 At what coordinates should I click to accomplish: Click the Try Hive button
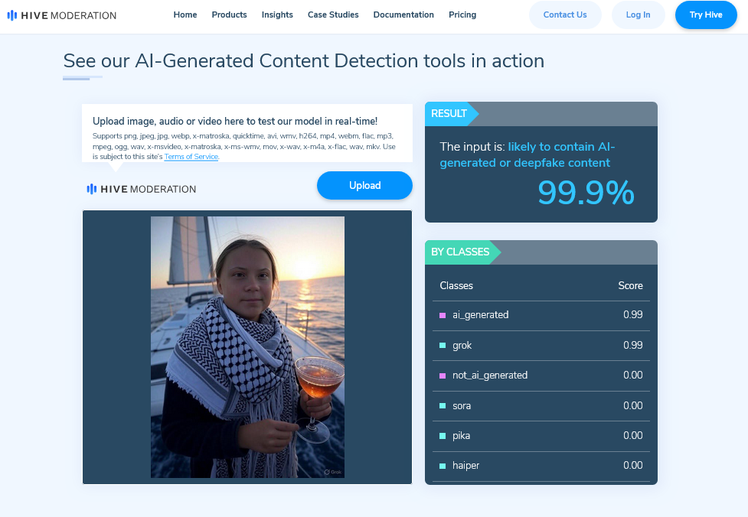coord(705,15)
